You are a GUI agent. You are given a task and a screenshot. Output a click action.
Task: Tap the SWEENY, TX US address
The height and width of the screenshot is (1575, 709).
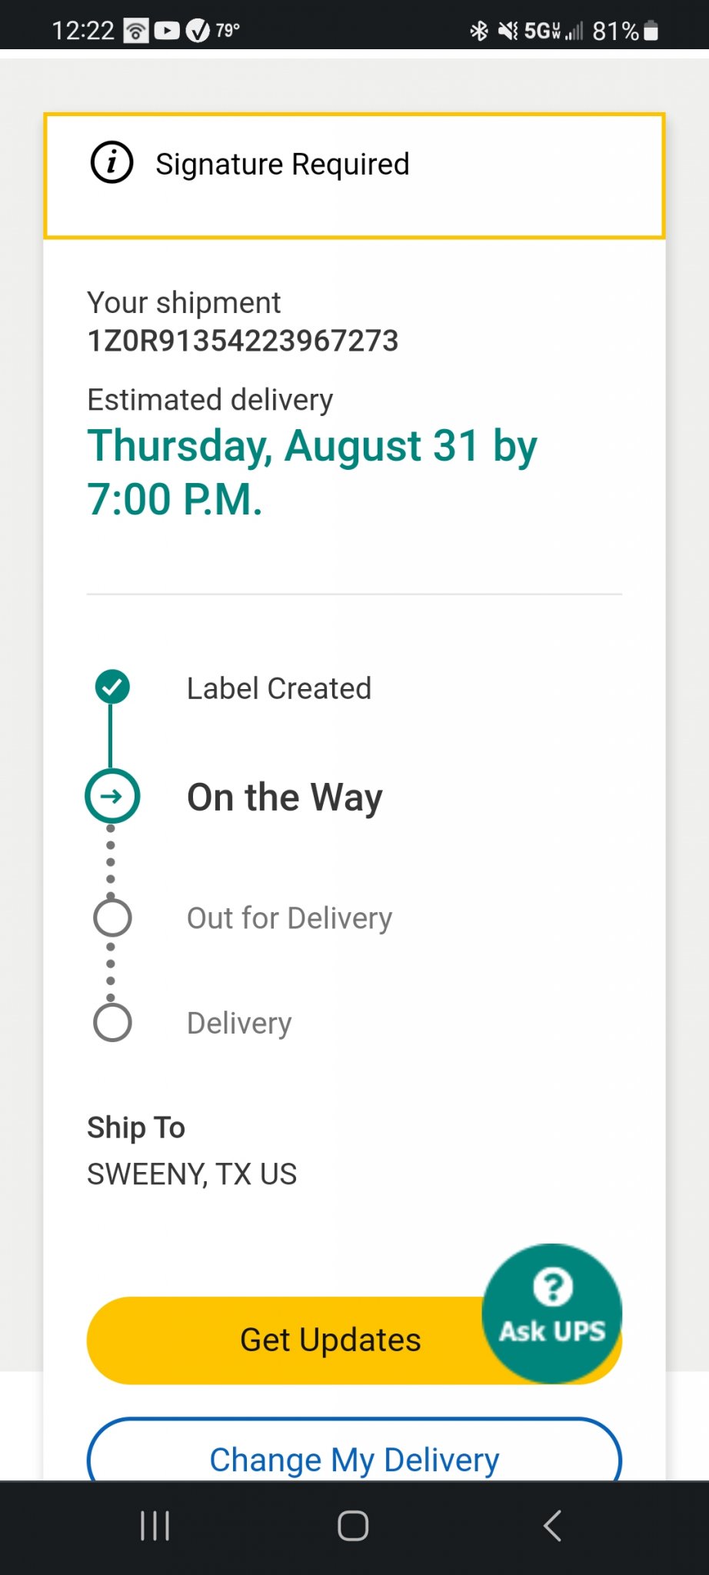point(191,1174)
